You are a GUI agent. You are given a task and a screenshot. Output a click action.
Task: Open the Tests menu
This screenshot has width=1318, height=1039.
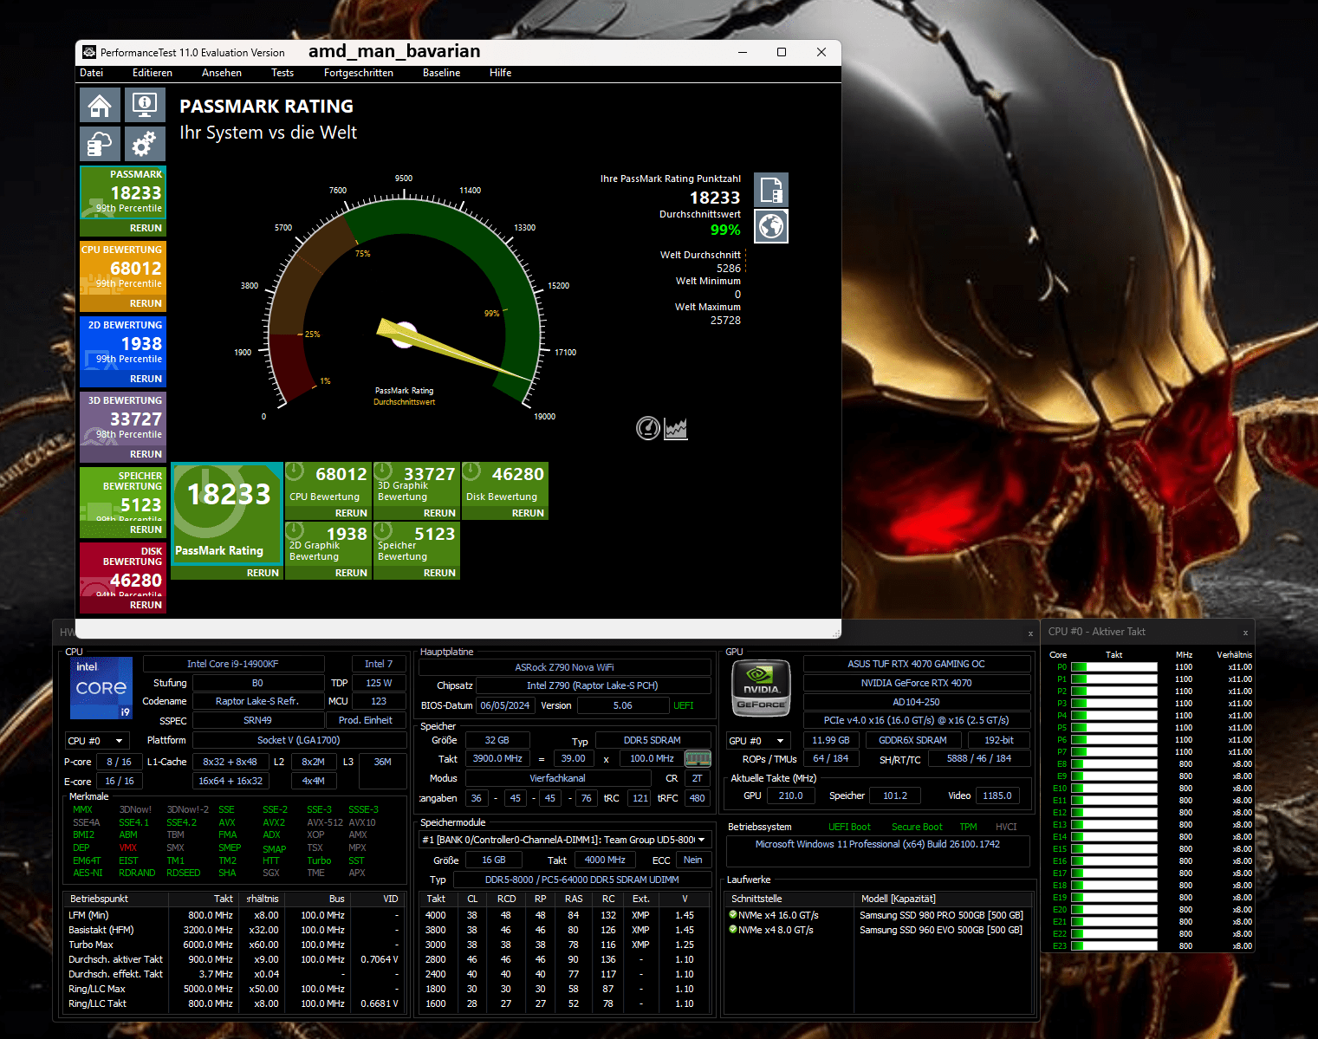(x=282, y=73)
